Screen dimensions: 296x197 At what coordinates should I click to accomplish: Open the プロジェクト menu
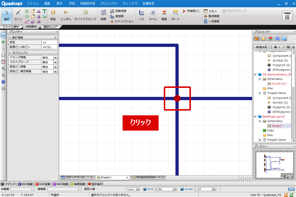coord(109,3)
